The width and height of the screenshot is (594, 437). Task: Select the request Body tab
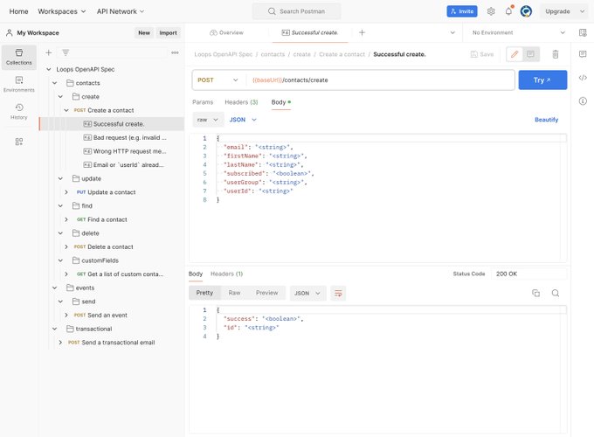(x=280, y=102)
